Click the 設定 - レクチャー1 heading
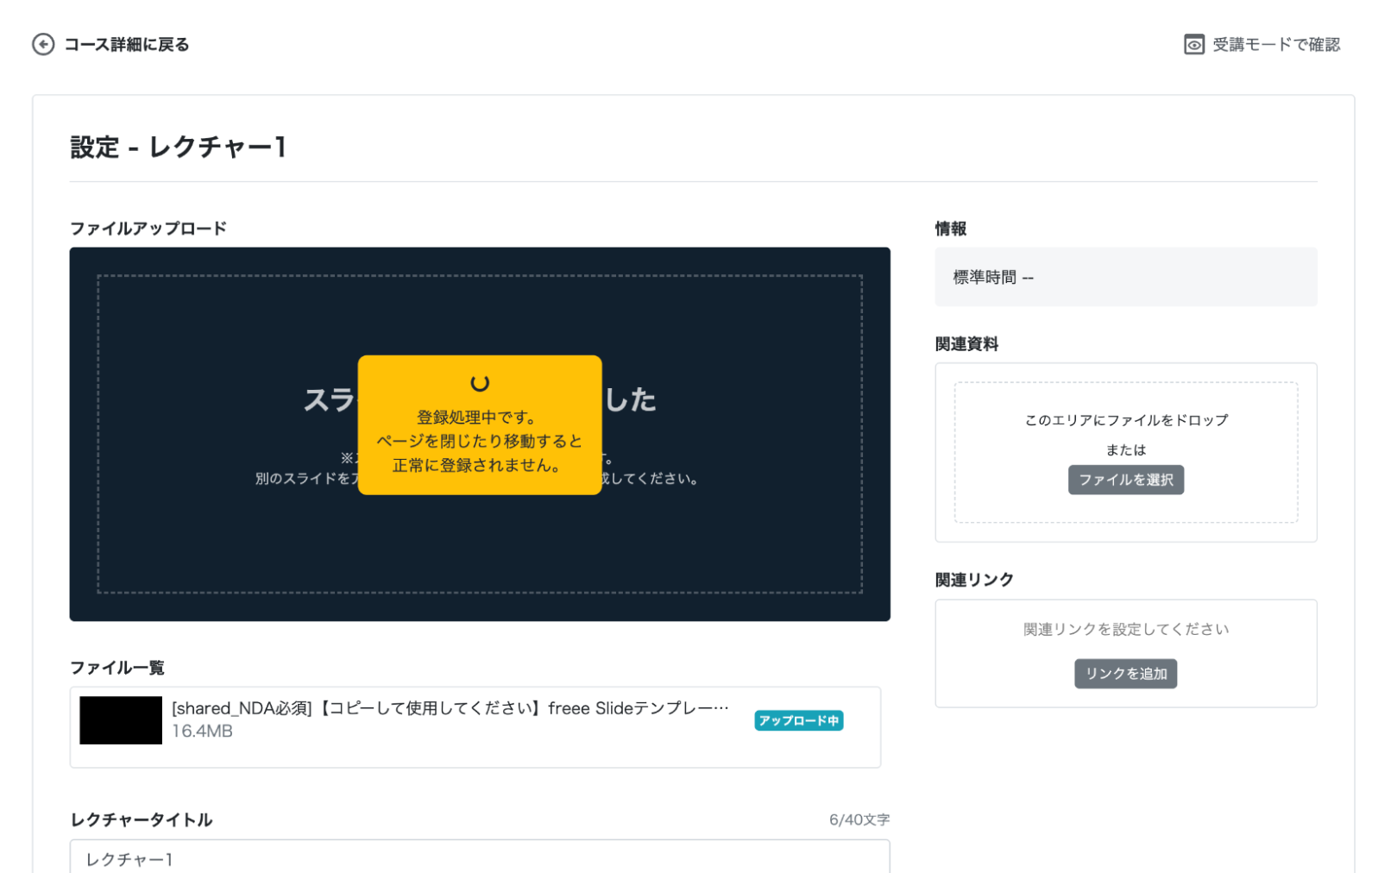The width and height of the screenshot is (1391, 873). pyautogui.click(x=178, y=147)
